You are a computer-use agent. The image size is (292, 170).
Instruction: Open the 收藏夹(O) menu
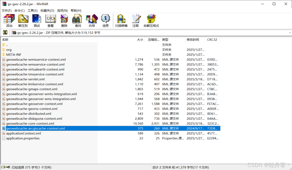pos(47,11)
